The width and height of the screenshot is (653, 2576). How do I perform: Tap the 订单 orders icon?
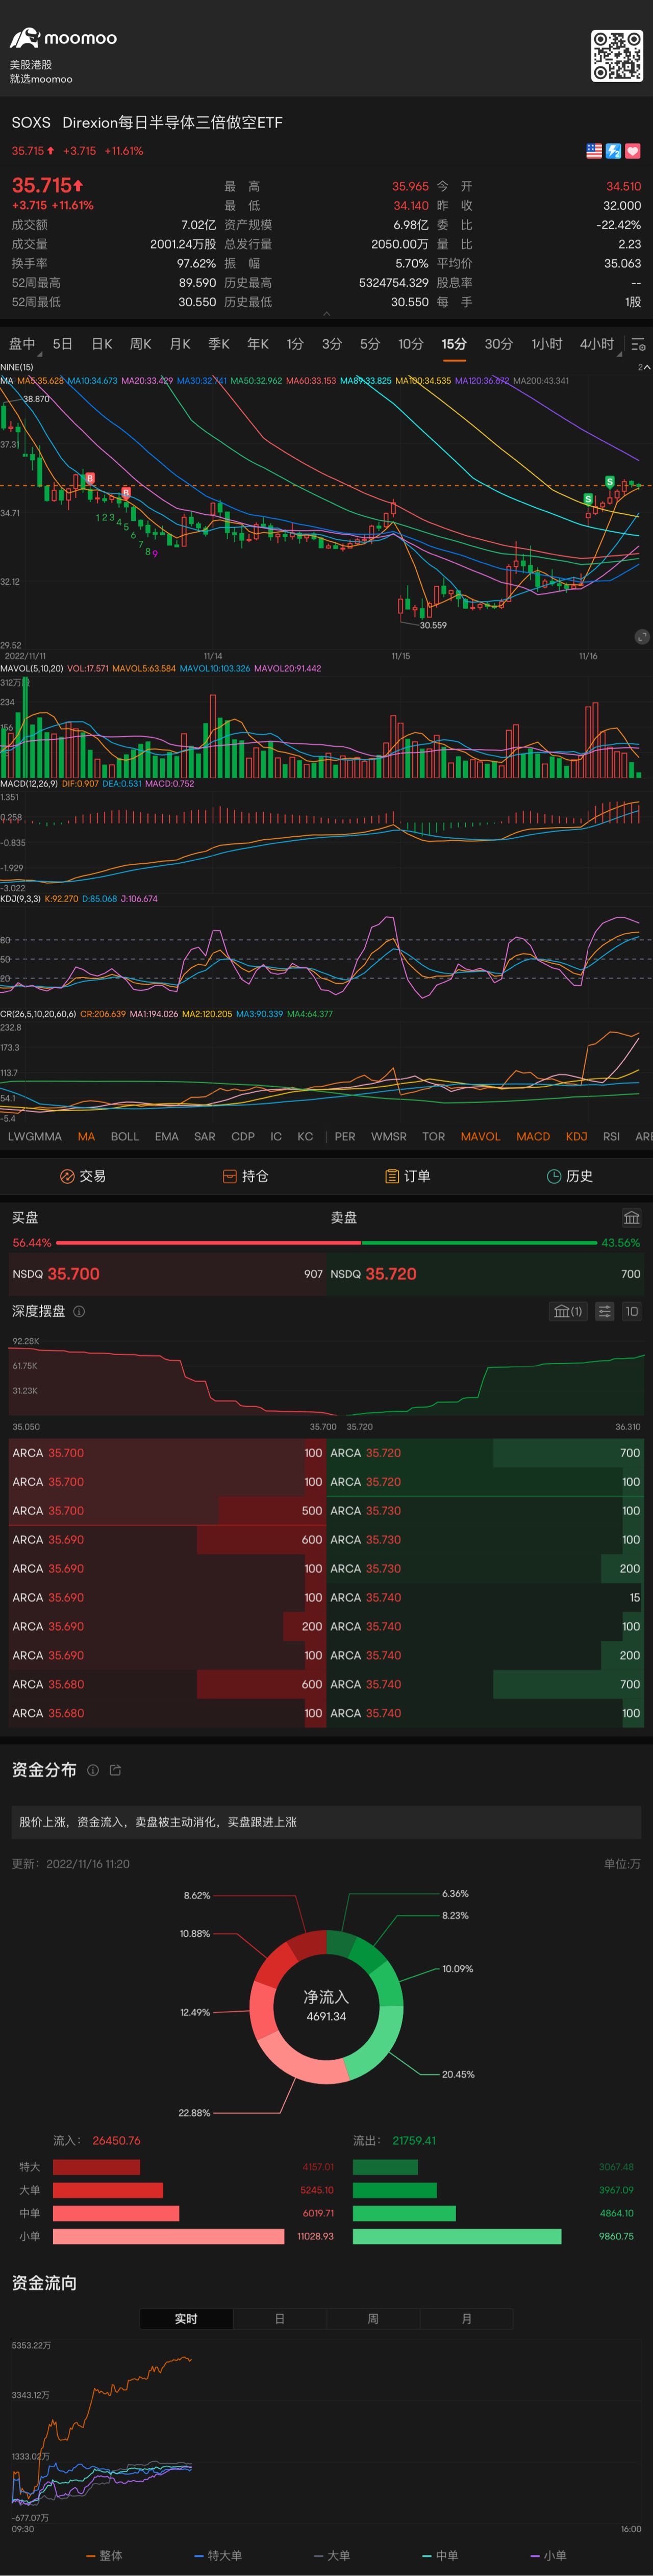pyautogui.click(x=392, y=1176)
